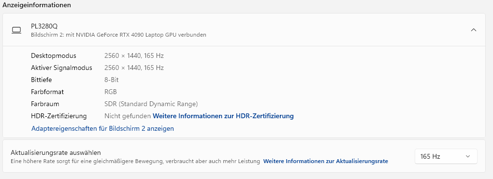Click SDR (Standard Dynamic Range) value

pyautogui.click(x=151, y=104)
